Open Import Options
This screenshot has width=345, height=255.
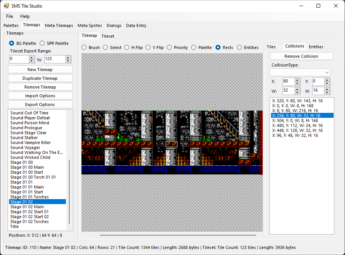pyautogui.click(x=40, y=96)
